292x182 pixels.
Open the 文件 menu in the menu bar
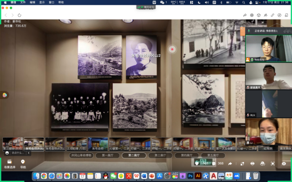point(23,2)
